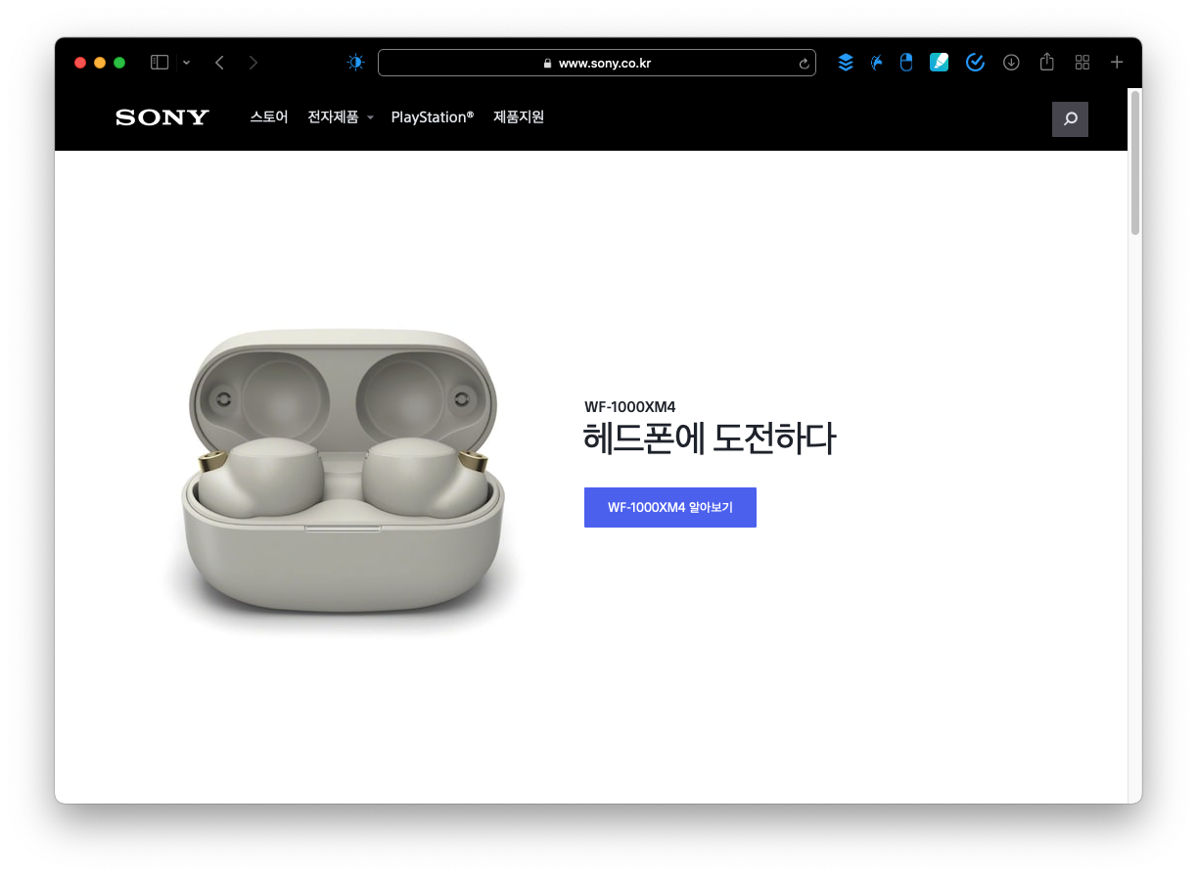This screenshot has width=1197, height=876.
Task: Click the 헤드폰에 도전하다 headline
Action: [x=710, y=438]
